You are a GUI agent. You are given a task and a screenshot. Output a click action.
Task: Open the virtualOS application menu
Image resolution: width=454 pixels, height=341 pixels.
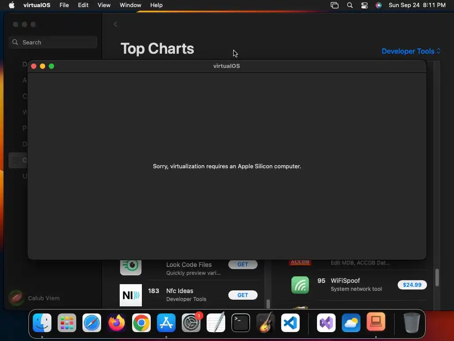click(x=37, y=5)
